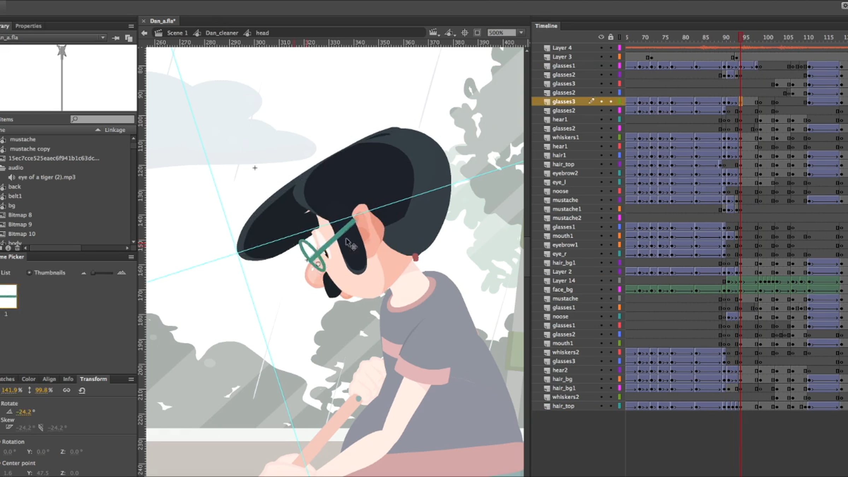This screenshot has height=477, width=848.
Task: Switch to the Align tab
Action: pos(49,379)
